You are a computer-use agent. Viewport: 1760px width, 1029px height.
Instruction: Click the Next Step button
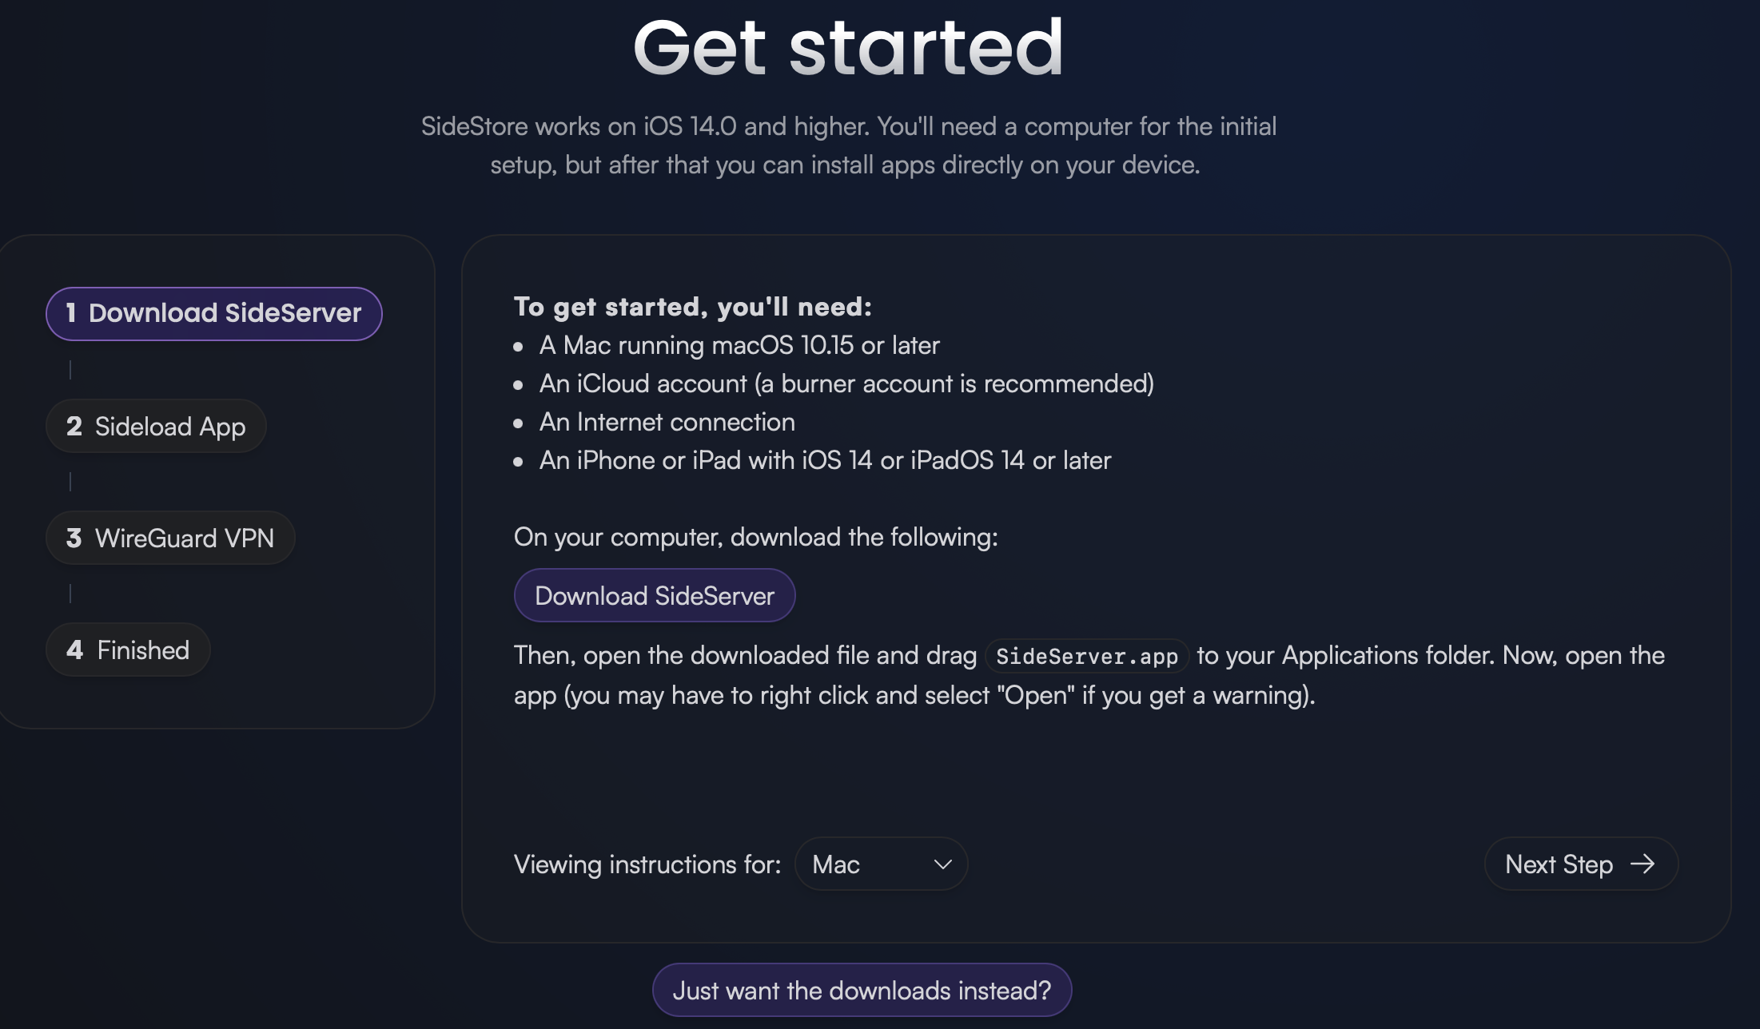coord(1580,864)
